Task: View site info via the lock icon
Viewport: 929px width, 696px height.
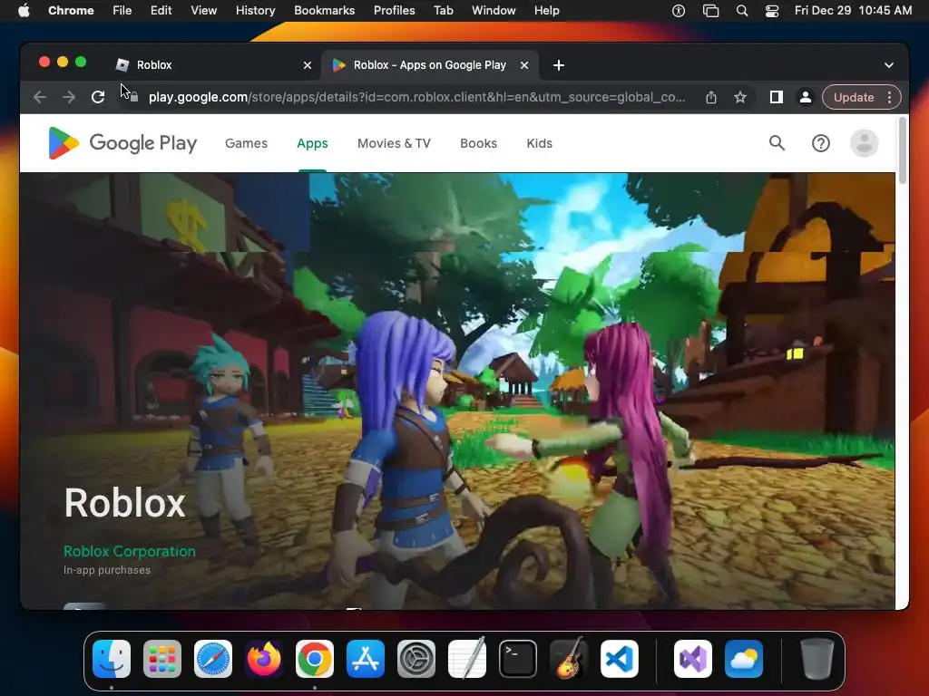Action: [134, 97]
